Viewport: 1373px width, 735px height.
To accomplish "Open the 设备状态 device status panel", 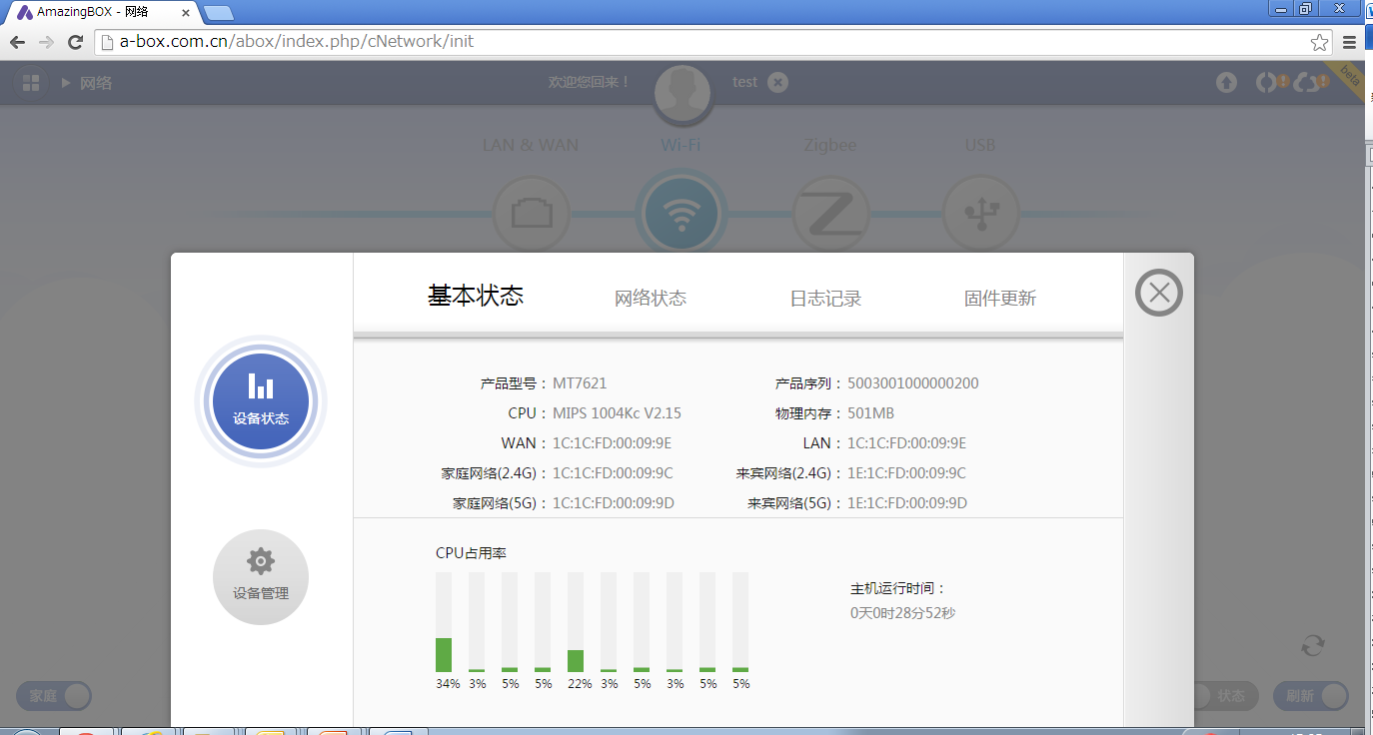I will [x=261, y=401].
